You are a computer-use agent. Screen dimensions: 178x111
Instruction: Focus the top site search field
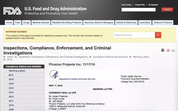click(139, 10)
